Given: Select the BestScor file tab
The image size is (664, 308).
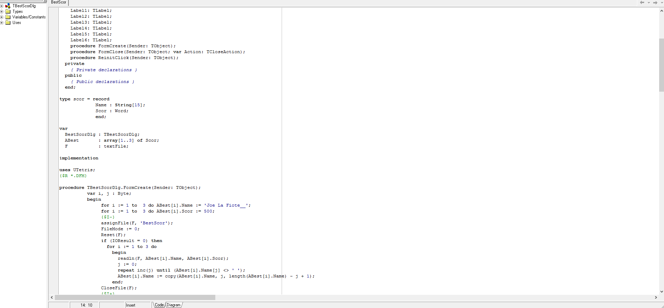Looking at the screenshot, I should [58, 2].
